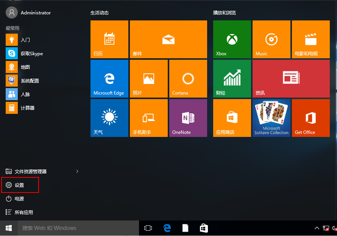Open the 照片 app tile

(x=148, y=78)
